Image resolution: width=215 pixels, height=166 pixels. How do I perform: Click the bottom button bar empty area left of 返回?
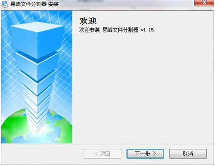42,154
